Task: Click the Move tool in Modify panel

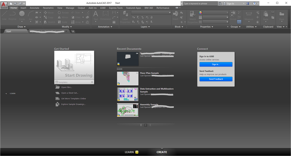Action: [49, 13]
